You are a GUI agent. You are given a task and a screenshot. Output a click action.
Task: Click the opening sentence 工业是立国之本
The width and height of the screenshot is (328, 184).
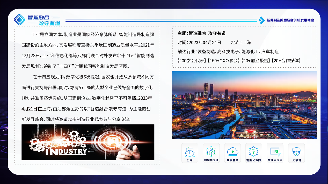coord(46,34)
